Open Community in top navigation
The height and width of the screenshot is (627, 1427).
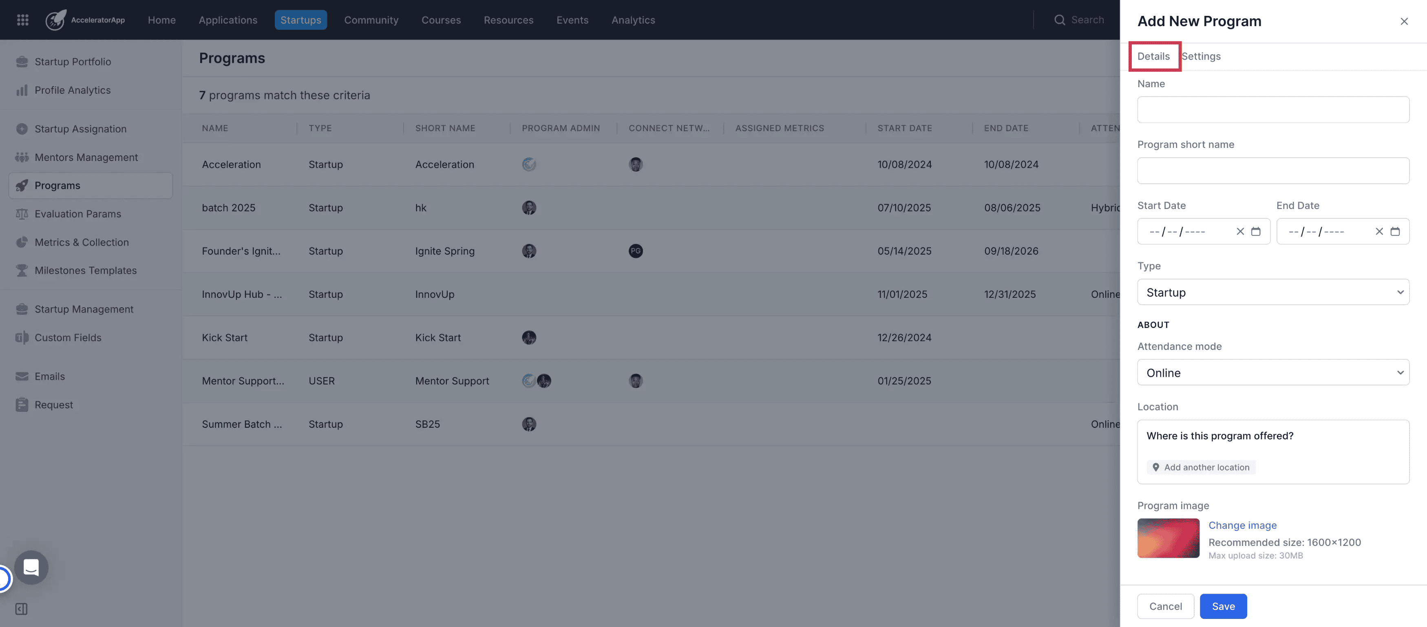pos(371,20)
